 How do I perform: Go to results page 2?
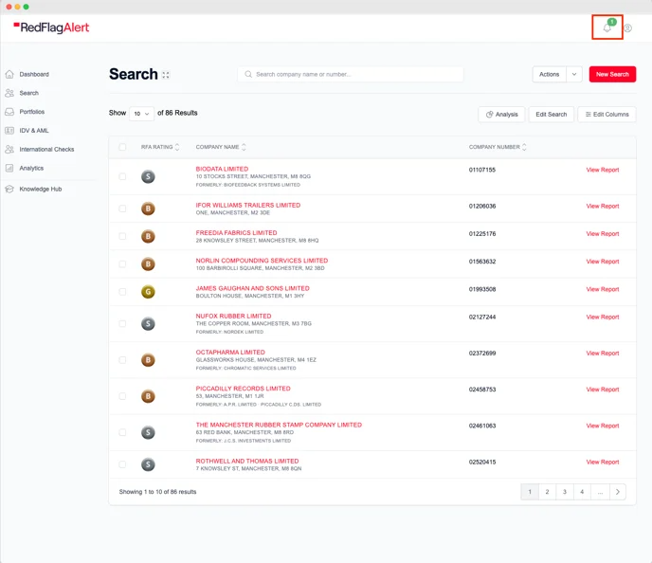[547, 492]
